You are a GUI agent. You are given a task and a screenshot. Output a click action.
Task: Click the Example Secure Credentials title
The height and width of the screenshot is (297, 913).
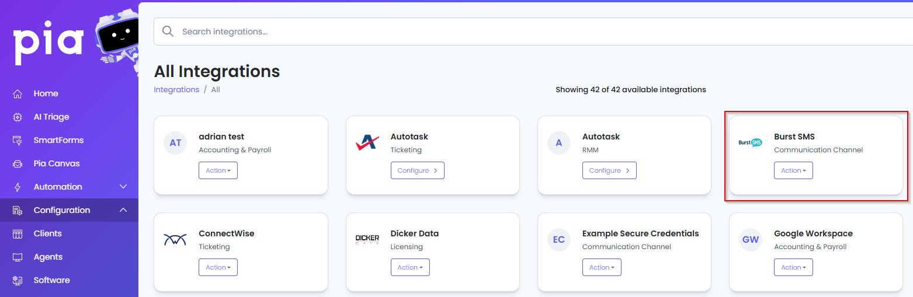641,233
